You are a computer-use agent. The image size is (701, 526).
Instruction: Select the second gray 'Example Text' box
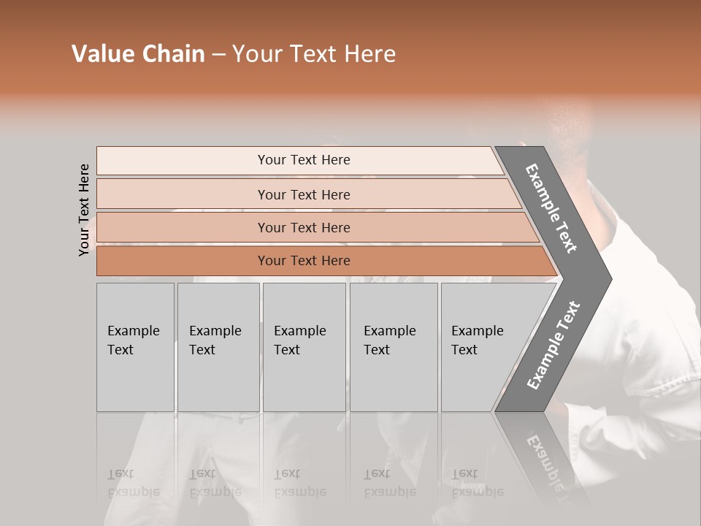point(218,347)
